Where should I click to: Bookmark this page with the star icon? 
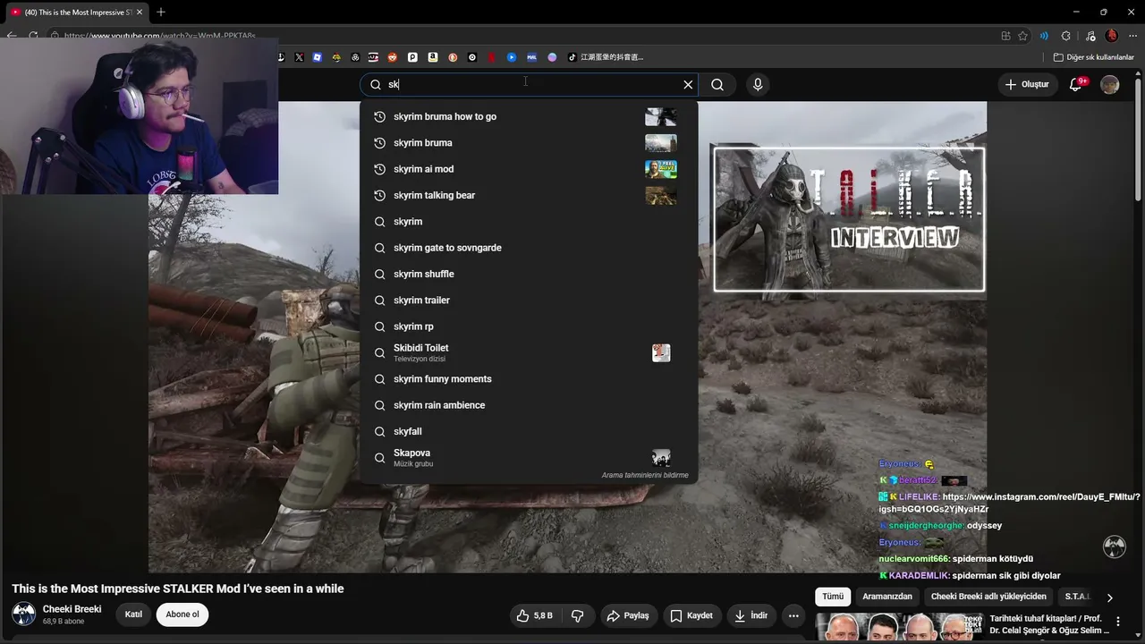[1023, 36]
